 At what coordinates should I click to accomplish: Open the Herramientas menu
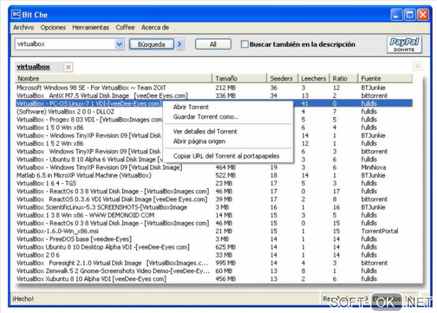90,27
